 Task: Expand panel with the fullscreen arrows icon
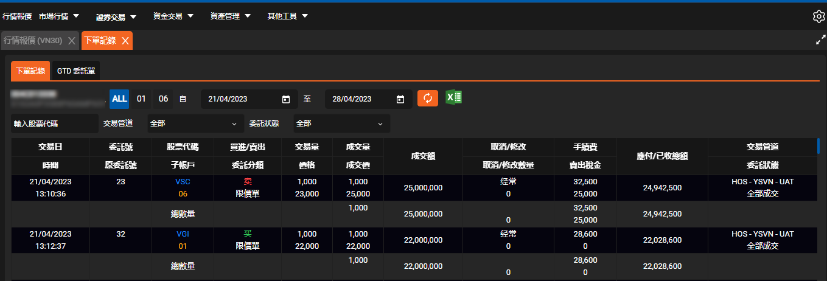point(820,41)
